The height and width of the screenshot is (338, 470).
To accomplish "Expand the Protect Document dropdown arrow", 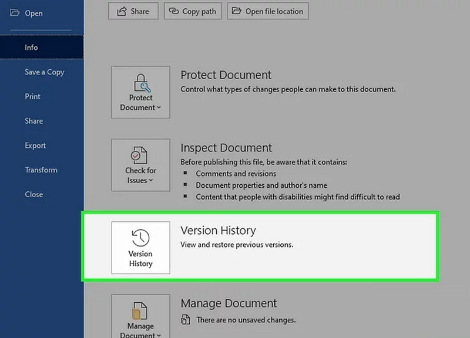I will click(x=159, y=108).
